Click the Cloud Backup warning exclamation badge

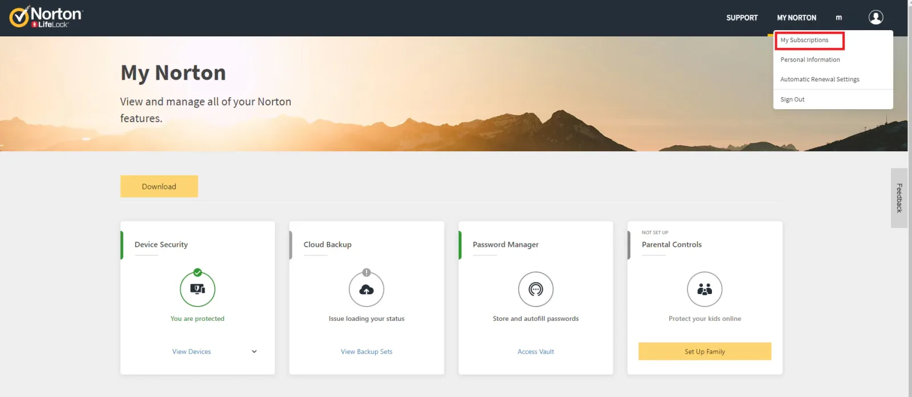(x=367, y=272)
